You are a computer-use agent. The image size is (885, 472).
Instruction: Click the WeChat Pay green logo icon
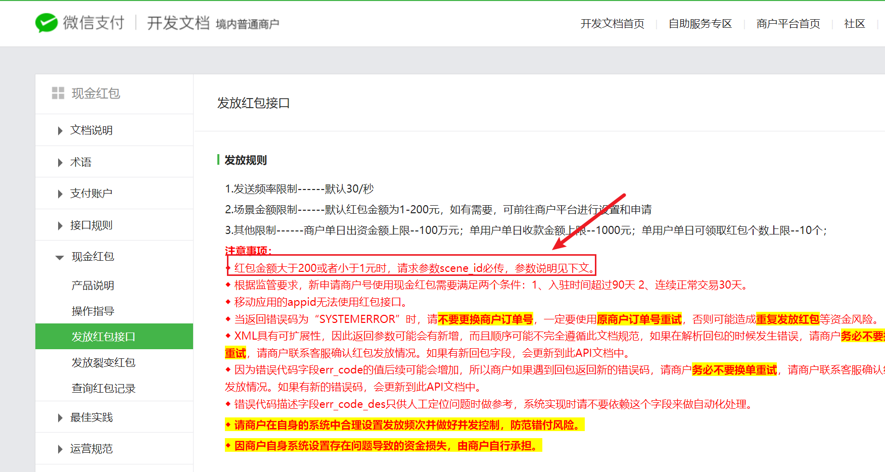pyautogui.click(x=46, y=23)
